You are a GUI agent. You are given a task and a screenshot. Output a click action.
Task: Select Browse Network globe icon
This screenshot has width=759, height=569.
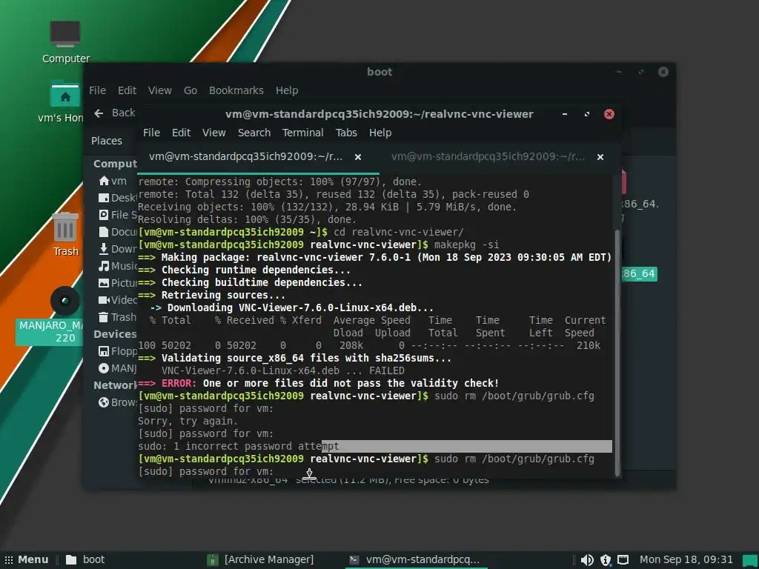pos(104,402)
